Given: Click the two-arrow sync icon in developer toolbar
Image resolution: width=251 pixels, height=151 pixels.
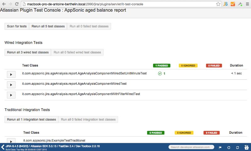Looking at the screenshot, I should pos(238,148).
